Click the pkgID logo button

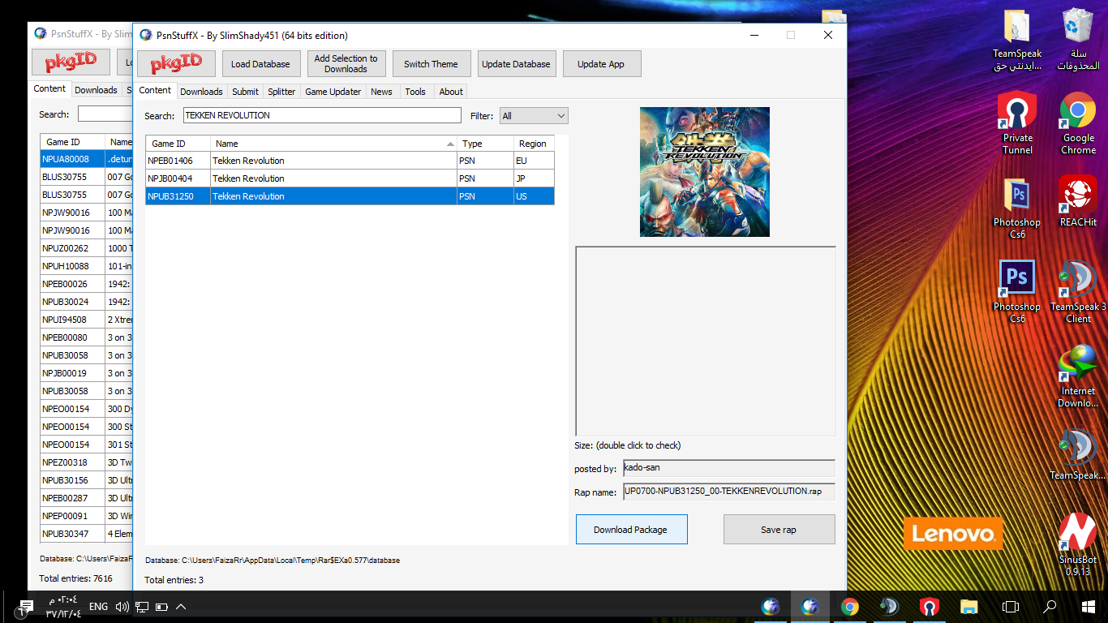176,63
